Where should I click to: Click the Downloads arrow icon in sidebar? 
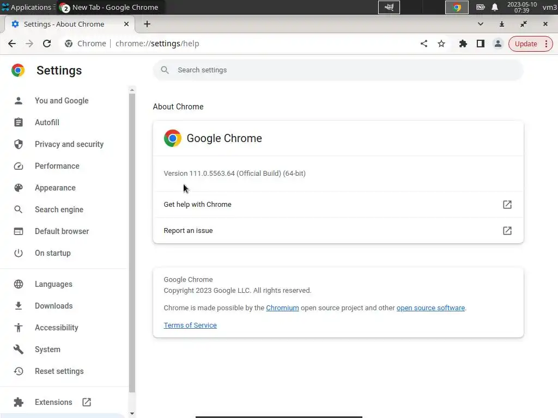tap(19, 306)
